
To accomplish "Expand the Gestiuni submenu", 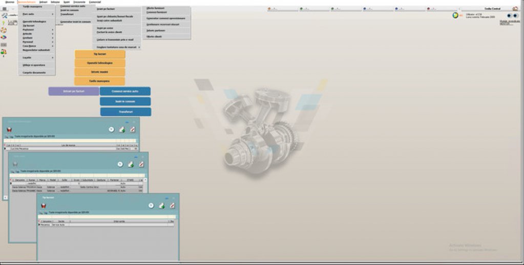I will pyautogui.click(x=36, y=38).
